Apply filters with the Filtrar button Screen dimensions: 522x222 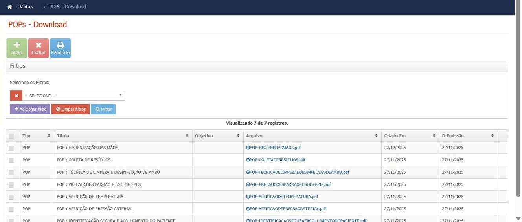click(x=103, y=109)
